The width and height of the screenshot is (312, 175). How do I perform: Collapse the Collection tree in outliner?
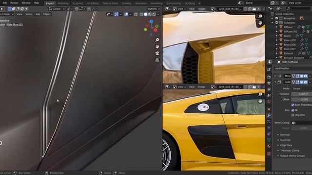[272, 23]
